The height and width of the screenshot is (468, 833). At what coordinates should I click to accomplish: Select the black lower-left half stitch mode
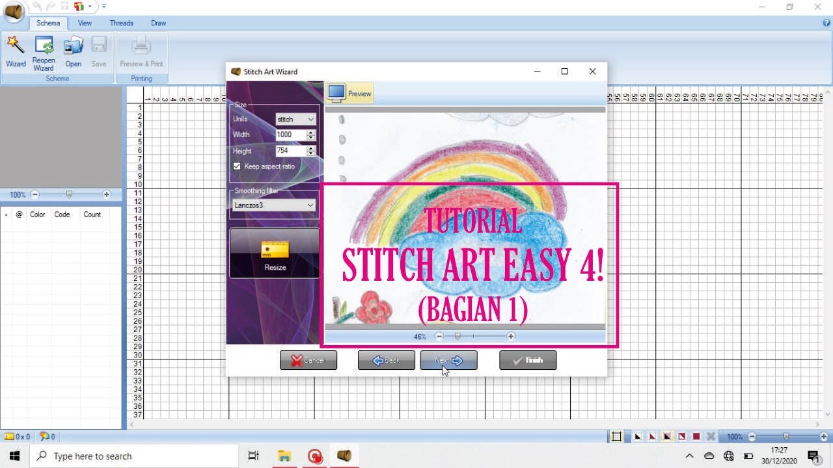[x=638, y=437]
